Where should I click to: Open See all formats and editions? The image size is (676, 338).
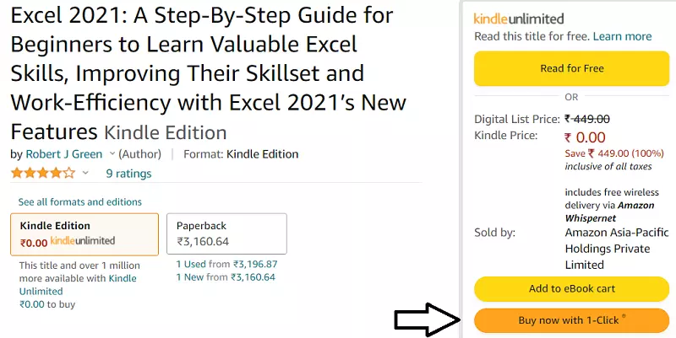[x=80, y=202]
